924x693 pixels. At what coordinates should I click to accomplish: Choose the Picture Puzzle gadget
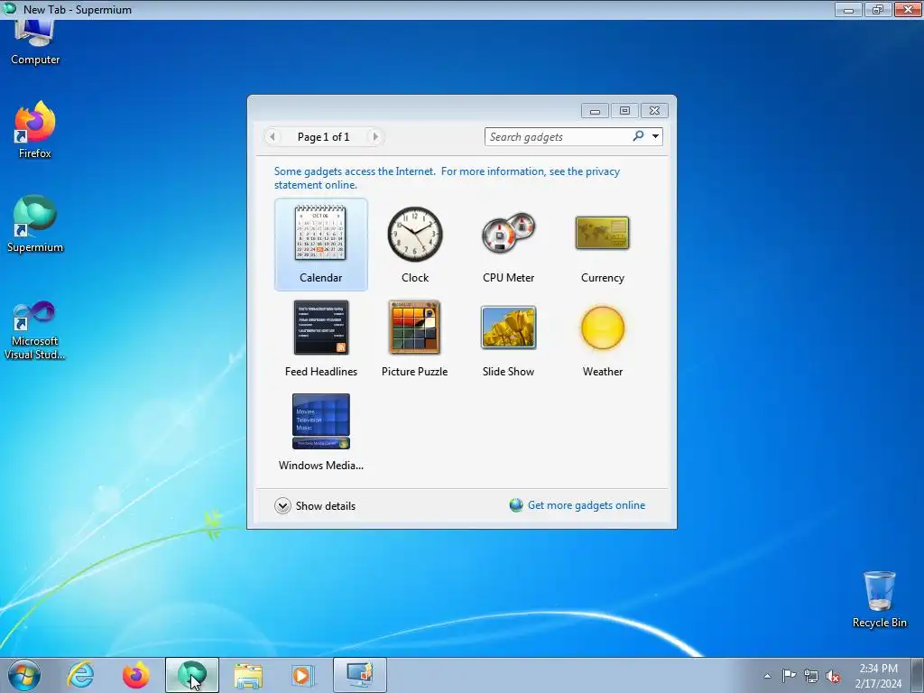point(415,338)
